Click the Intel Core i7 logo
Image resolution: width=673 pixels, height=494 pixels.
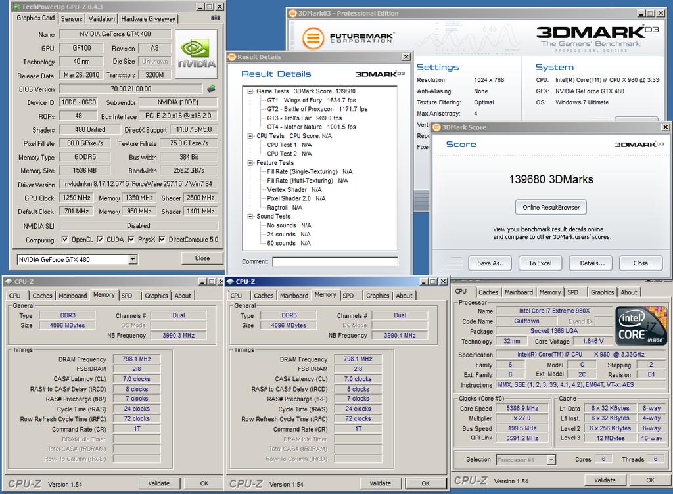coord(641,325)
